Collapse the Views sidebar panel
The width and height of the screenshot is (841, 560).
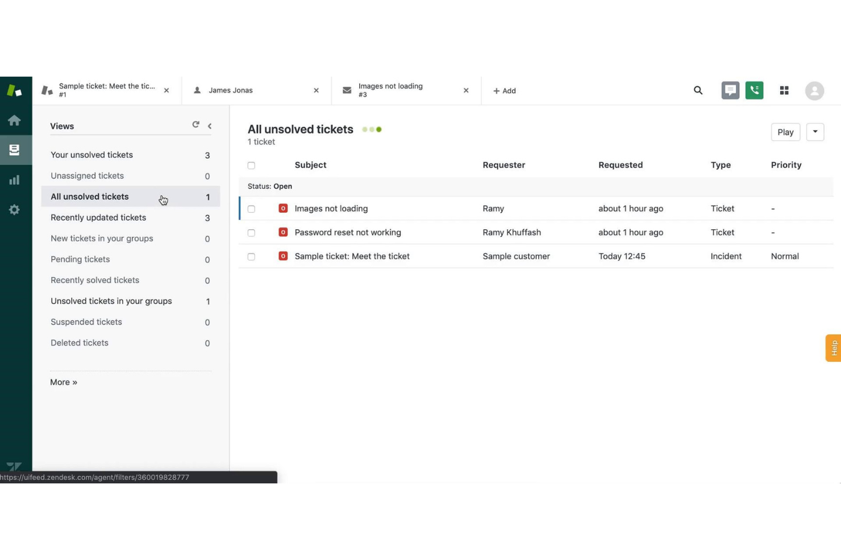click(210, 126)
